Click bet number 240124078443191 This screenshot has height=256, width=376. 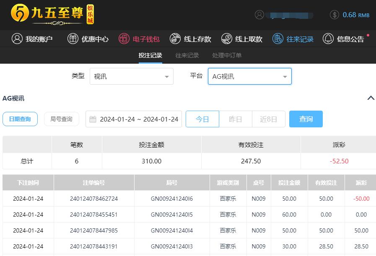tap(94, 246)
